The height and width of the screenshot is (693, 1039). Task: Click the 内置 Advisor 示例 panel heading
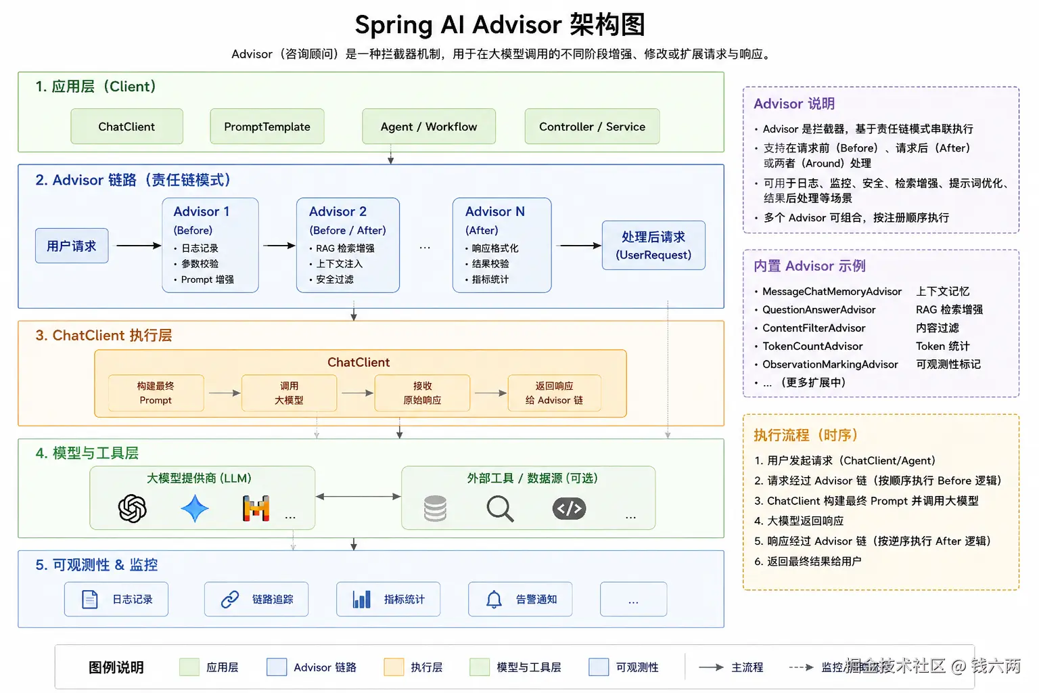coord(810,266)
